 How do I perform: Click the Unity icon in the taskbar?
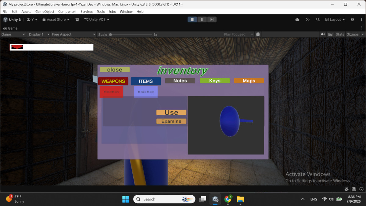pos(215,199)
